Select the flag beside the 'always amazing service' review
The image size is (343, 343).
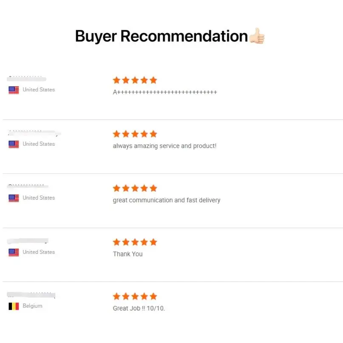click(14, 144)
